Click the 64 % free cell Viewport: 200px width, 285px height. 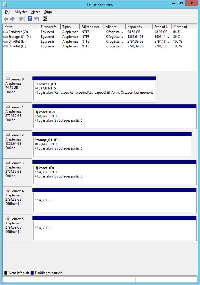click(x=177, y=32)
